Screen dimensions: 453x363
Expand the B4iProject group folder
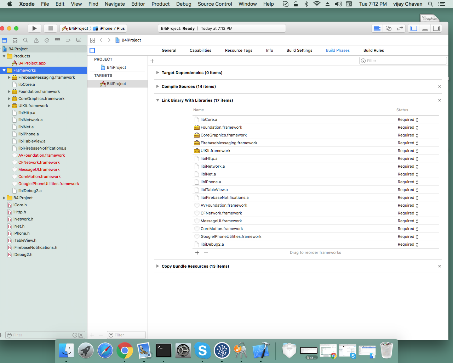point(4,198)
